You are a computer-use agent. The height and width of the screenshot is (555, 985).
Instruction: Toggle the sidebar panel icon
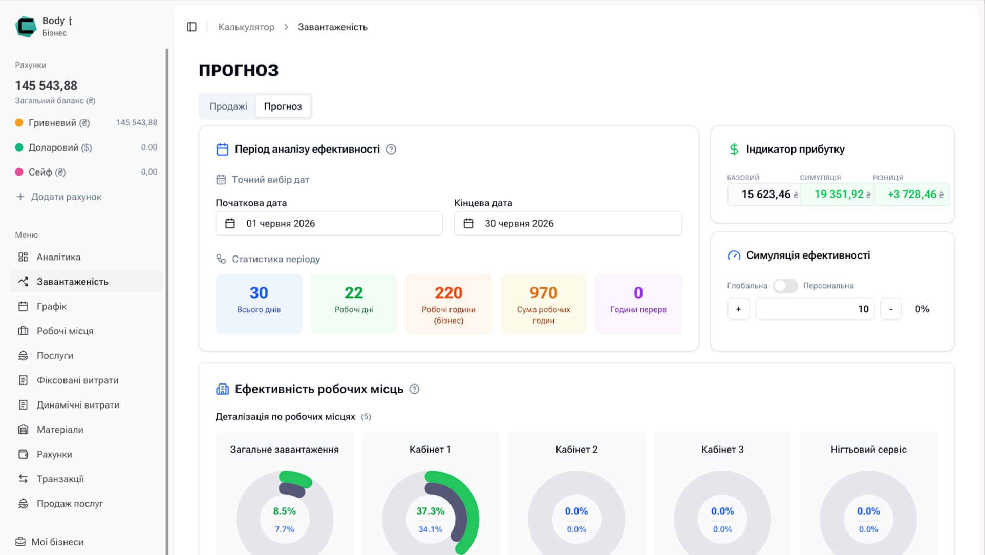(x=191, y=27)
